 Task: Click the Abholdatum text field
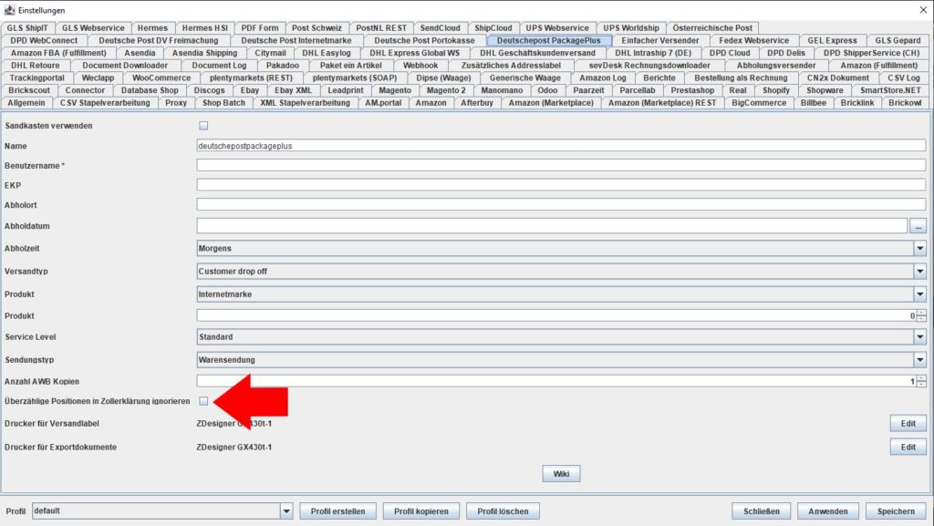552,226
